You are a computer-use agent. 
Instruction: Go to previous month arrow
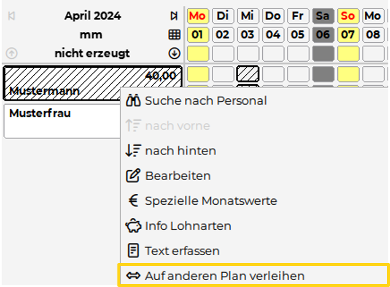pyautogui.click(x=11, y=16)
